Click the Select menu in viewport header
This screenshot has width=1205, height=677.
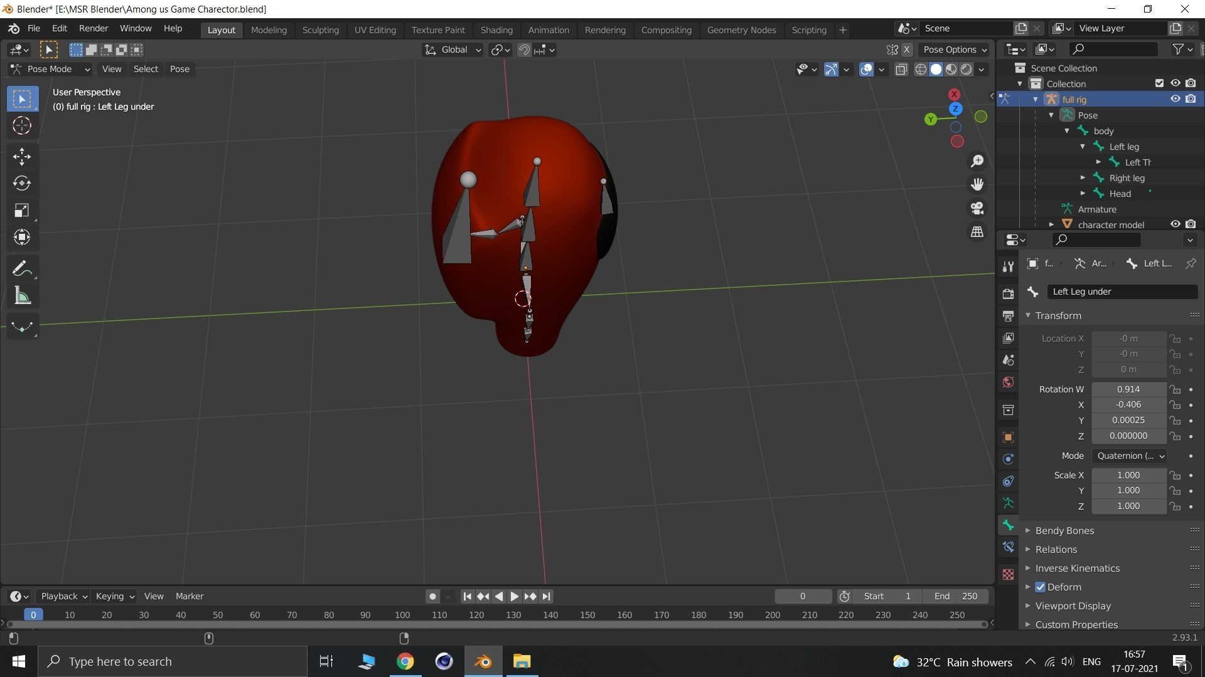[146, 69]
